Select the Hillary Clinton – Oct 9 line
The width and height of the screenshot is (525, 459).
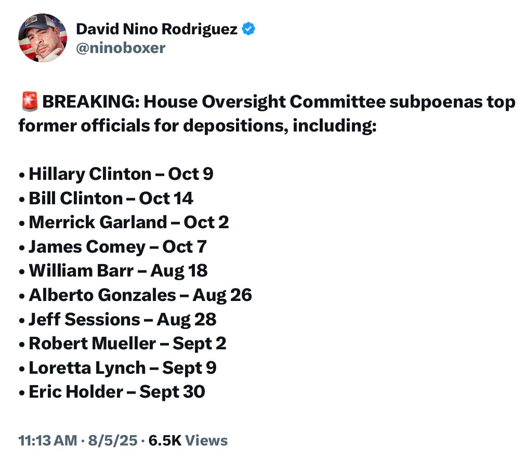[121, 174]
